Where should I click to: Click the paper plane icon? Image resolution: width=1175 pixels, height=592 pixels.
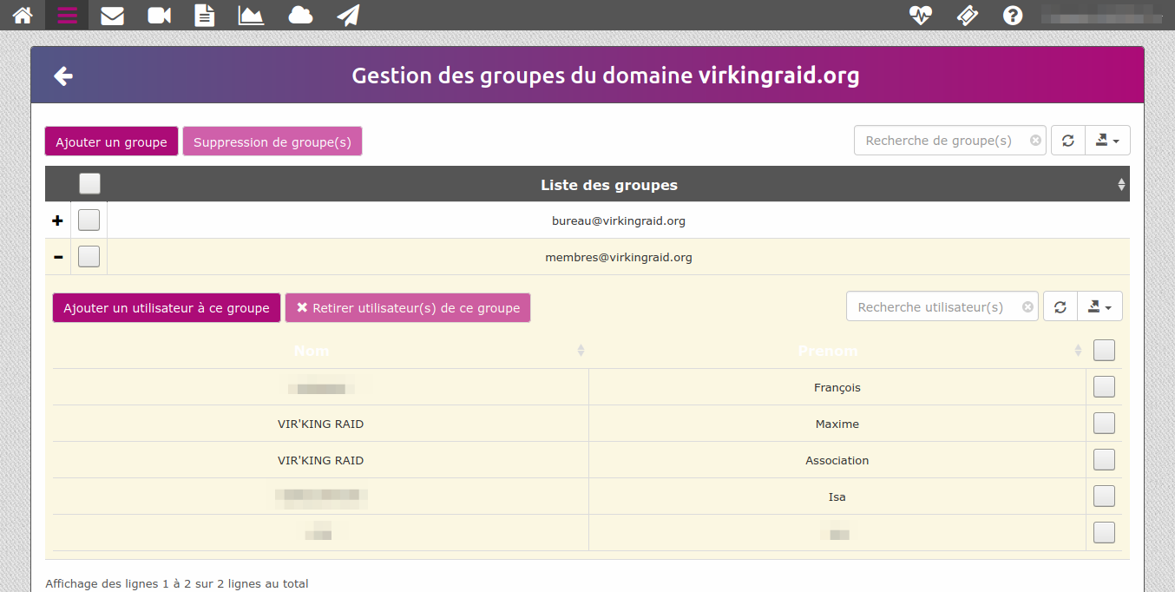(x=348, y=15)
